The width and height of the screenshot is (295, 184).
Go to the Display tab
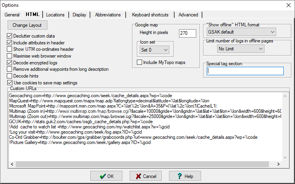point(79,15)
